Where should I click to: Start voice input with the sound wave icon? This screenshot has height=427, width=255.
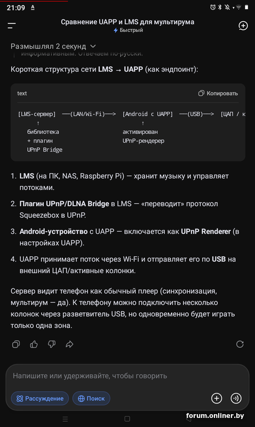click(x=236, y=398)
